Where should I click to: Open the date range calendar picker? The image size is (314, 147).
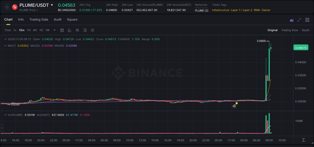coord(62,30)
